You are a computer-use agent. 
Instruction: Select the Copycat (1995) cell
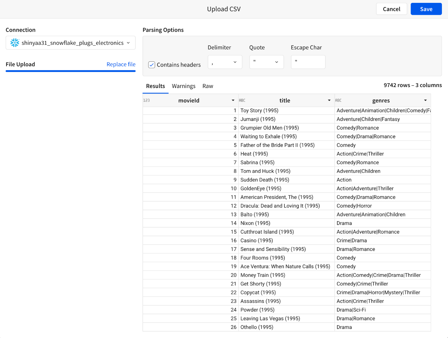tap(286, 292)
